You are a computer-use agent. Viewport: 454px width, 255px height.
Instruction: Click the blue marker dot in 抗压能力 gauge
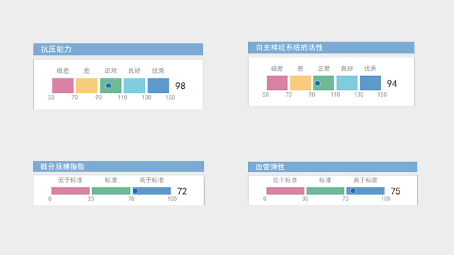pos(108,86)
